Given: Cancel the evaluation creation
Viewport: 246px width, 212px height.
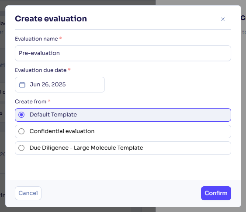Looking at the screenshot, I should coord(28,193).
